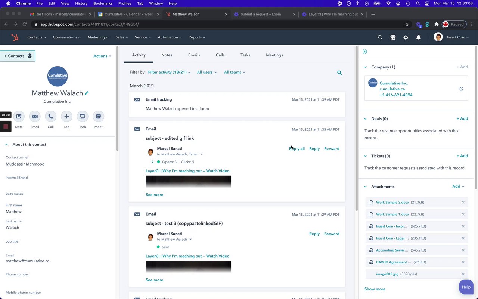Collapse the Company (1) section
This screenshot has width=478, height=299.
(x=365, y=67)
